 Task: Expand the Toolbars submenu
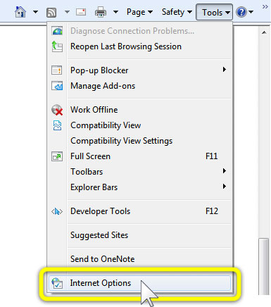(x=225, y=171)
